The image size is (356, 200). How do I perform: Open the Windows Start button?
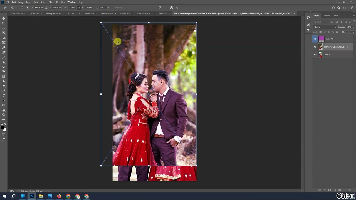point(4,196)
